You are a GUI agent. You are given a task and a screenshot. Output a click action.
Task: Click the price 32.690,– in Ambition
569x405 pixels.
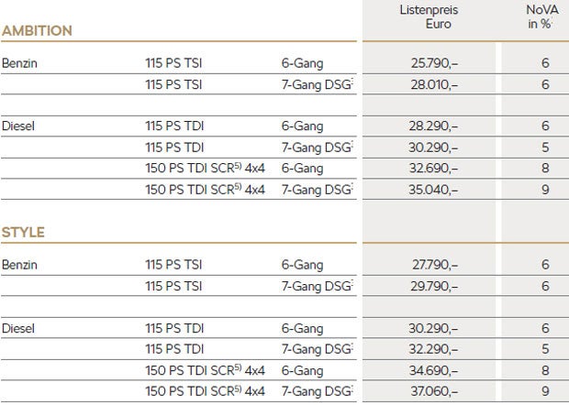[433, 168]
